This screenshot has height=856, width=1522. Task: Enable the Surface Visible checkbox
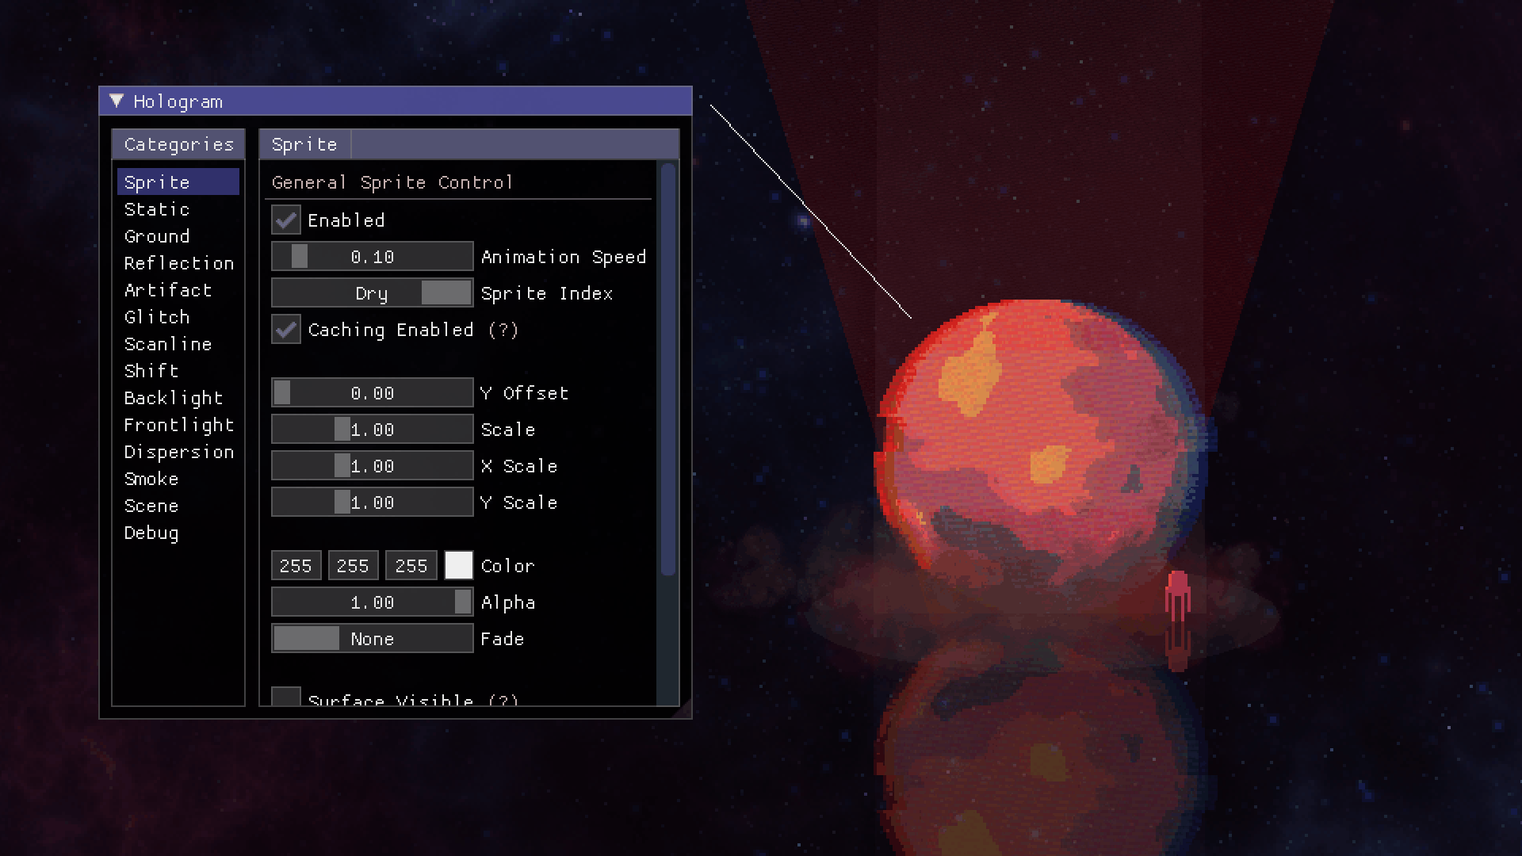(x=286, y=697)
